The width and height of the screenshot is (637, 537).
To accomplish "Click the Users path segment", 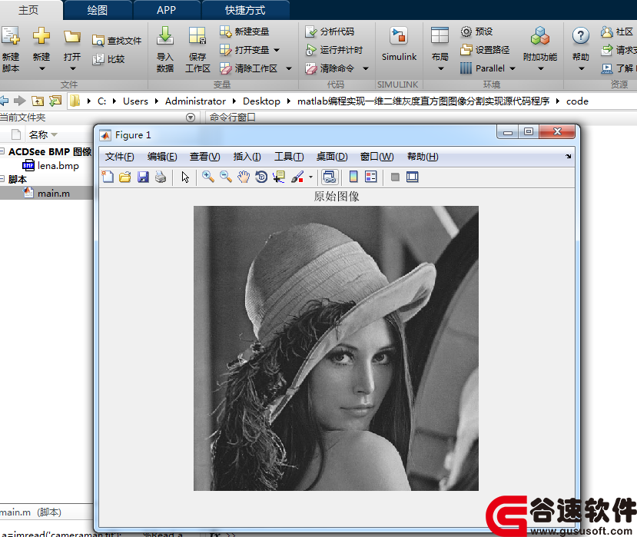I will (x=136, y=101).
